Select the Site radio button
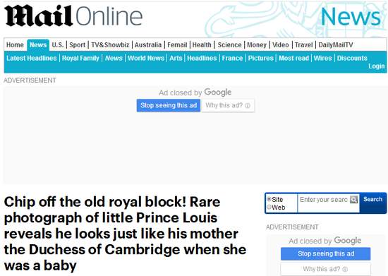 coord(269,199)
